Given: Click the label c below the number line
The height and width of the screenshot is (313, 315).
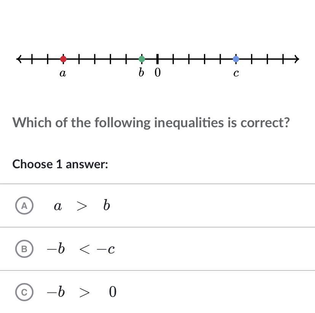Looking at the screenshot, I should [x=236, y=73].
